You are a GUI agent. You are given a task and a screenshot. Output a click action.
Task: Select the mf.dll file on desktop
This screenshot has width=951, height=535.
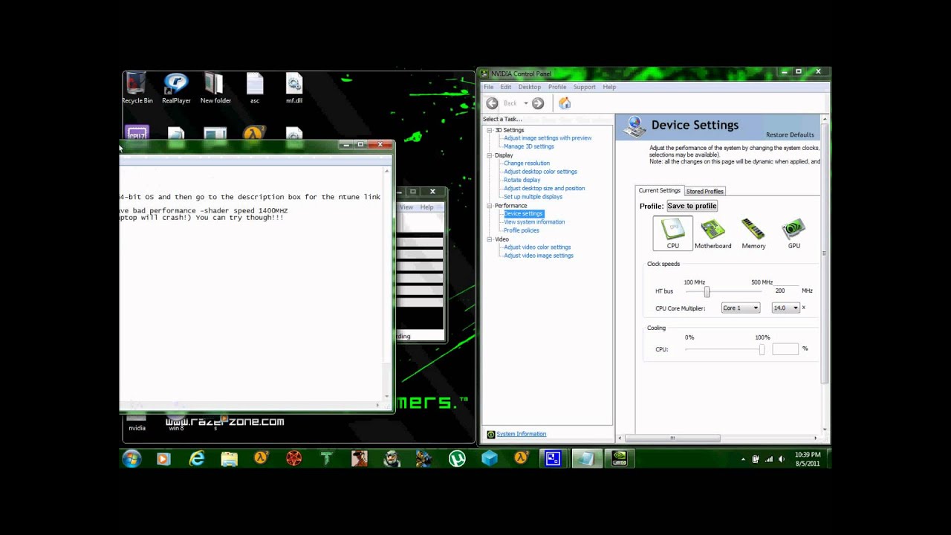[294, 88]
